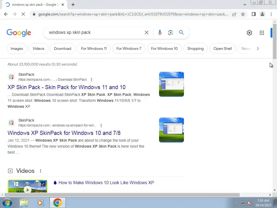Click the first SkinPack result favicon
The height and width of the screenshot is (208, 277).
(x=11, y=77)
